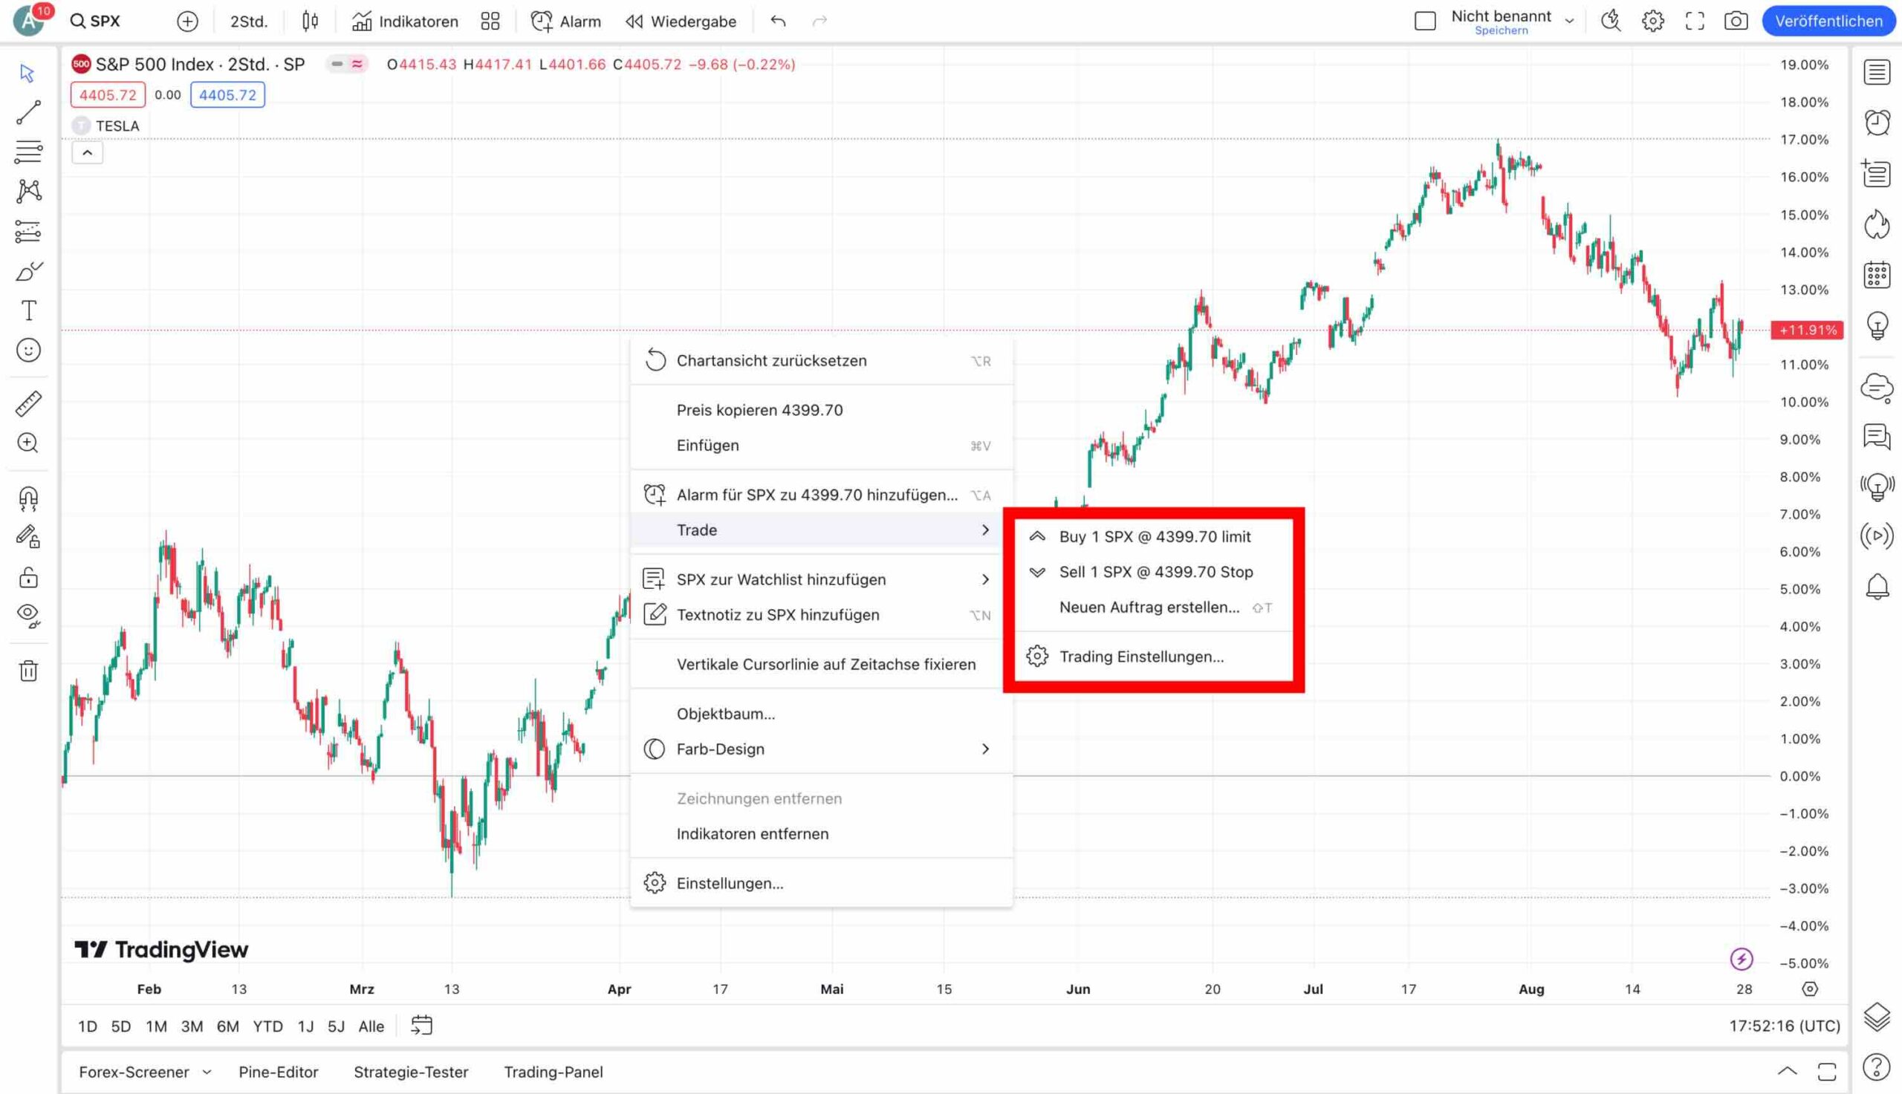Change candlestick chart type
This screenshot has height=1094, width=1902.
pos(310,21)
